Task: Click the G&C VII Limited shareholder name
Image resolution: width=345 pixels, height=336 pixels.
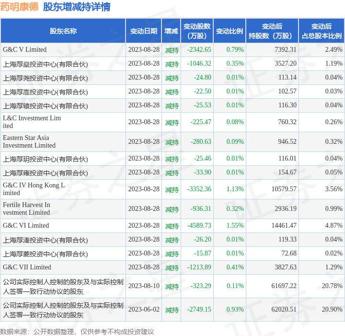Action: [x=27, y=267]
